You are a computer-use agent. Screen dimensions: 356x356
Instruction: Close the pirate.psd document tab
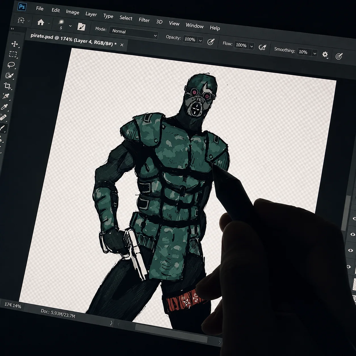pyautogui.click(x=122, y=45)
